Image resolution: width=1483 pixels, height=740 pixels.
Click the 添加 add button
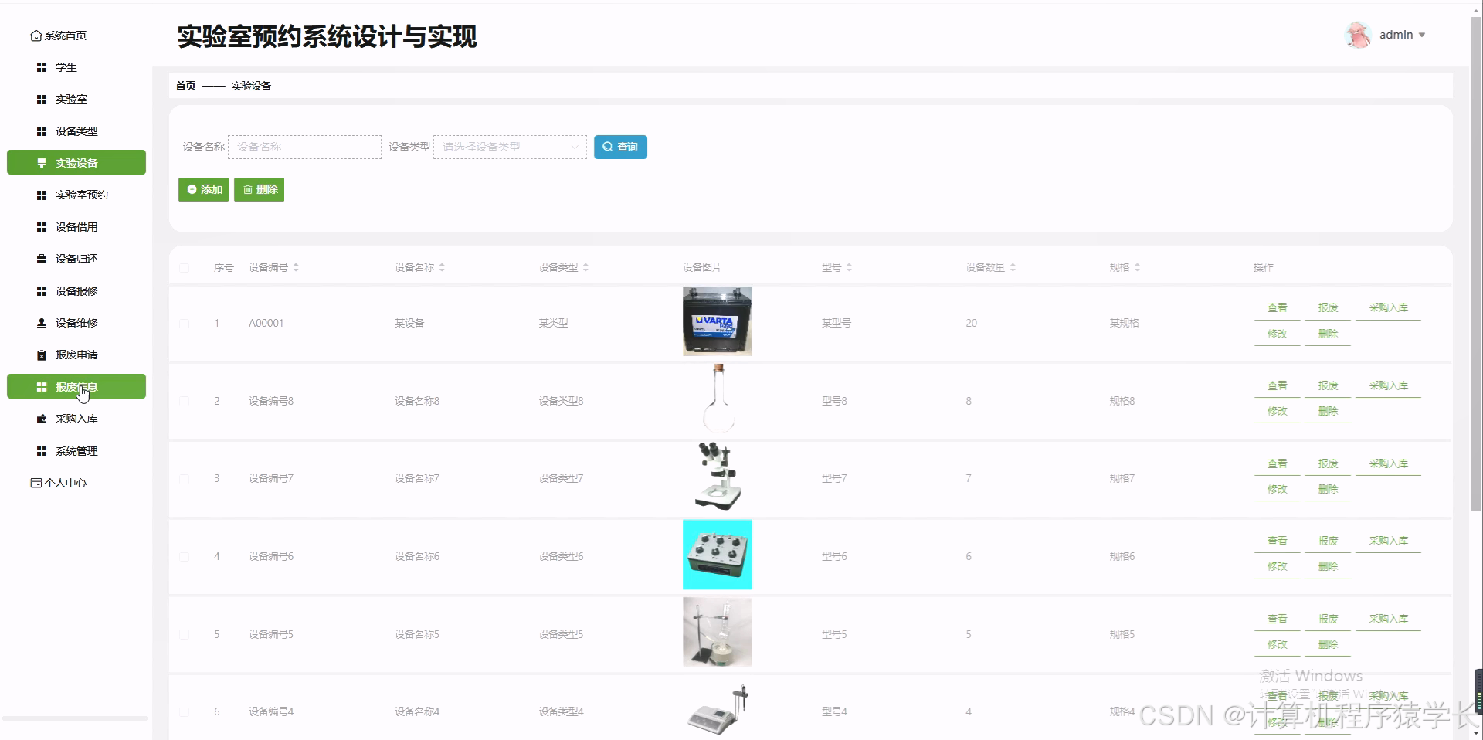(x=203, y=189)
